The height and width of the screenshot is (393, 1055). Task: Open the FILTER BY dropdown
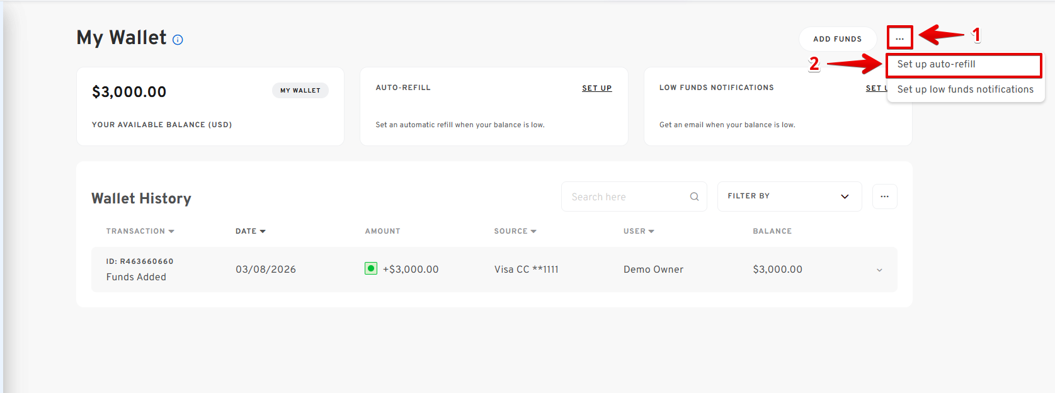(789, 196)
